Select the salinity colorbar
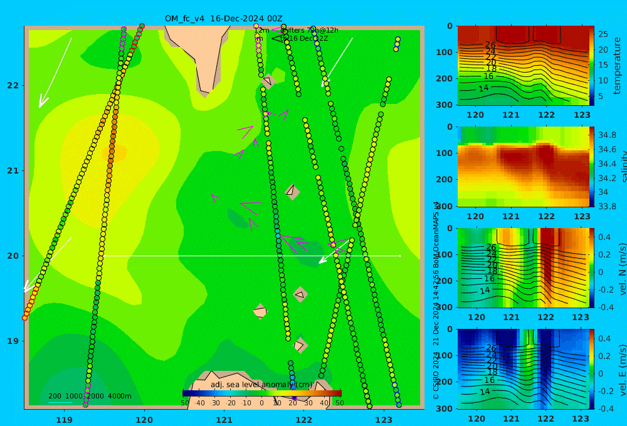Image resolution: width=627 pixels, height=426 pixels. tap(592, 167)
